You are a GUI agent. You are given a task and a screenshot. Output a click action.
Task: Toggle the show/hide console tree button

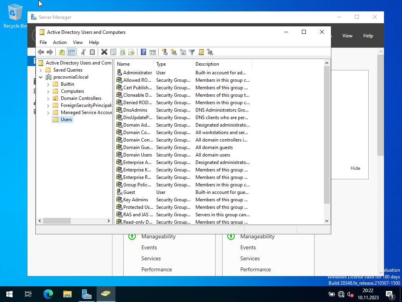(x=71, y=52)
